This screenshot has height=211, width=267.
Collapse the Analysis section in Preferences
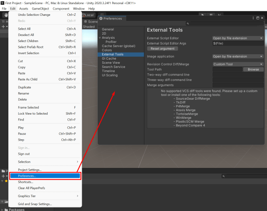[x=100, y=38]
